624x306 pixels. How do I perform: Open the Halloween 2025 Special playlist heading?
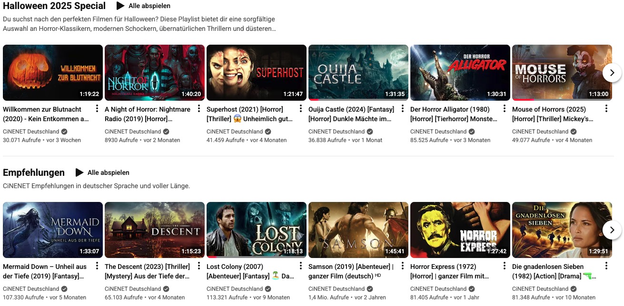click(54, 6)
